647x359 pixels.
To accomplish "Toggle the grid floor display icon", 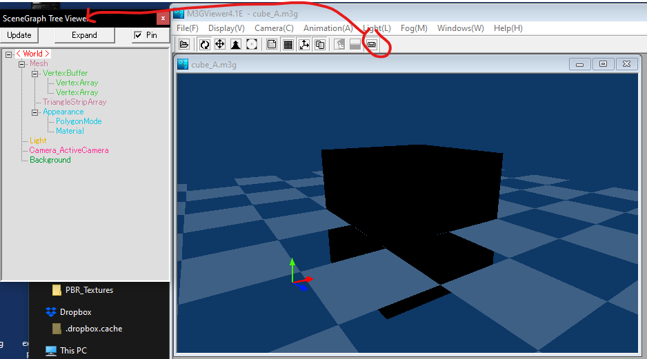I will point(288,45).
